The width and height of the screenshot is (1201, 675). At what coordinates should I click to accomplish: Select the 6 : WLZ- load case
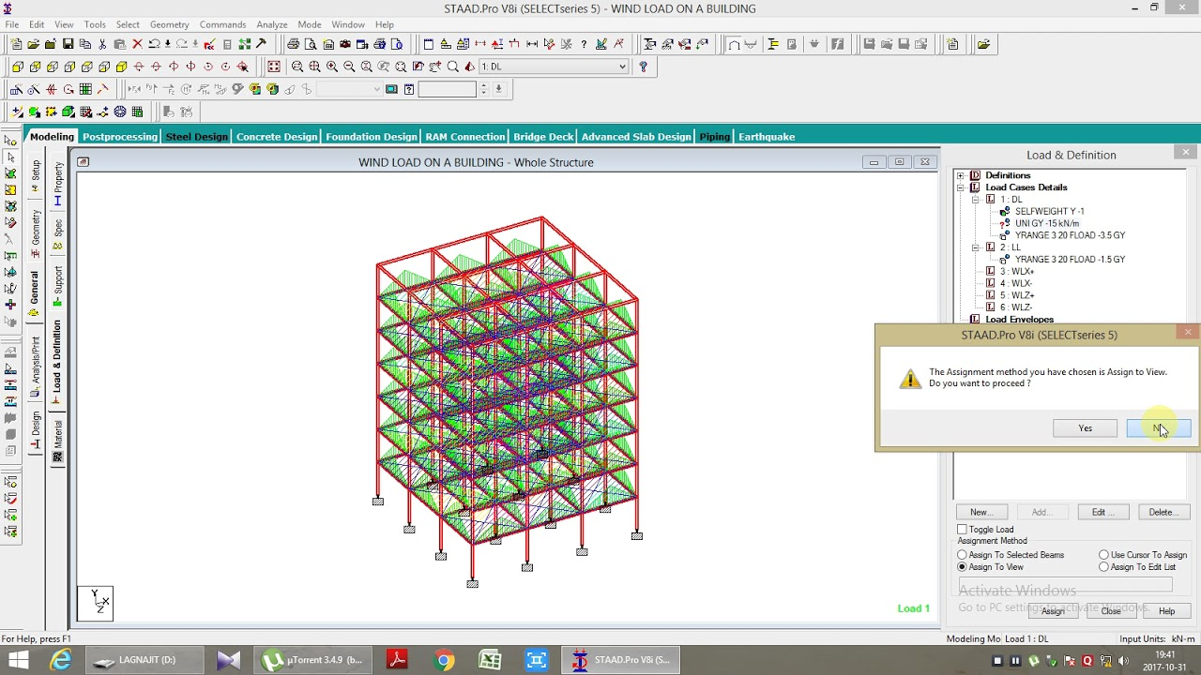[1015, 307]
